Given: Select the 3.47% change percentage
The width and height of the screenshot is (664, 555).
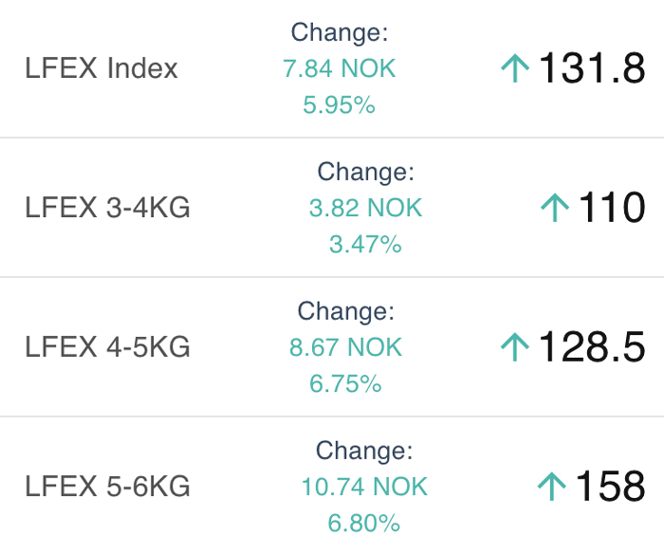Looking at the screenshot, I should click(x=365, y=244).
